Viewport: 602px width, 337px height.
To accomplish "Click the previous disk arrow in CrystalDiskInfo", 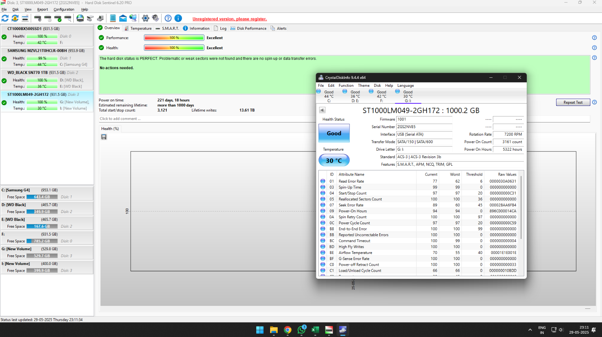I will tap(322, 110).
